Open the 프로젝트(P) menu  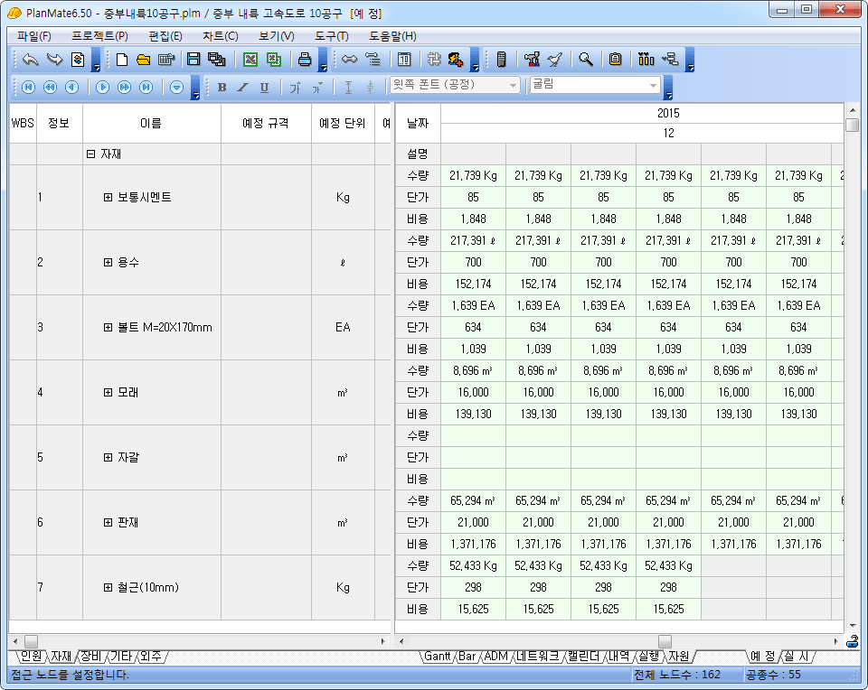click(99, 36)
